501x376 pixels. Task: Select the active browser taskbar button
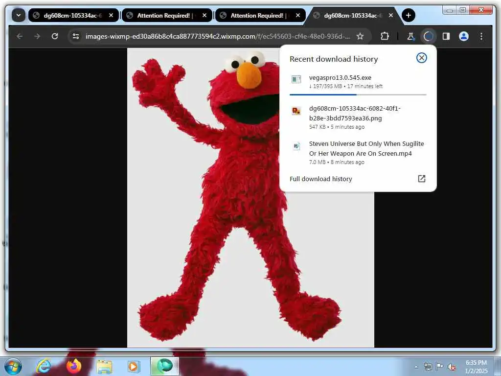click(x=164, y=366)
